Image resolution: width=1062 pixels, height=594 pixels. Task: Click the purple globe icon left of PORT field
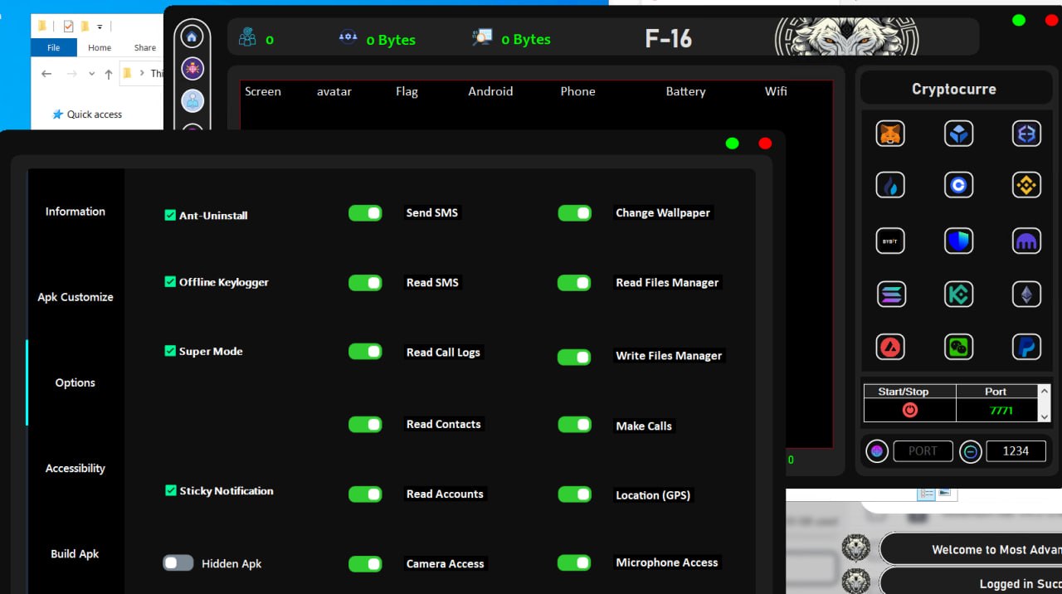[877, 451]
